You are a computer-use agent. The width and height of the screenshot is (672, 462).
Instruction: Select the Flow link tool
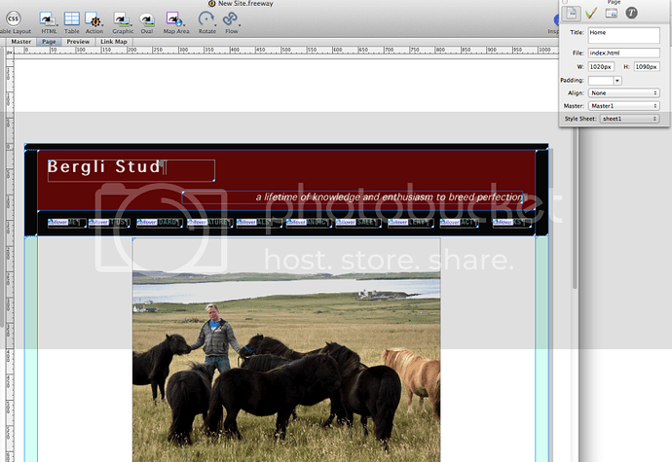coord(230,18)
